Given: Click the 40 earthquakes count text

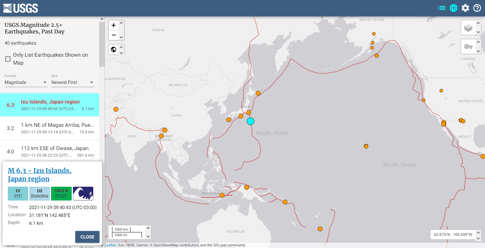Looking at the screenshot, I should click(x=21, y=43).
